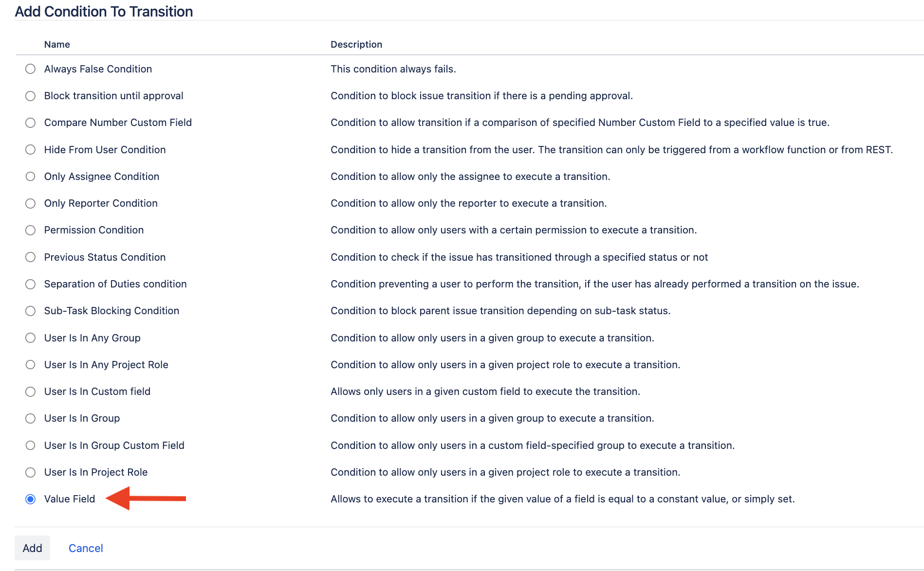
Task: Select the User Is In Group radio button
Action: pos(30,418)
